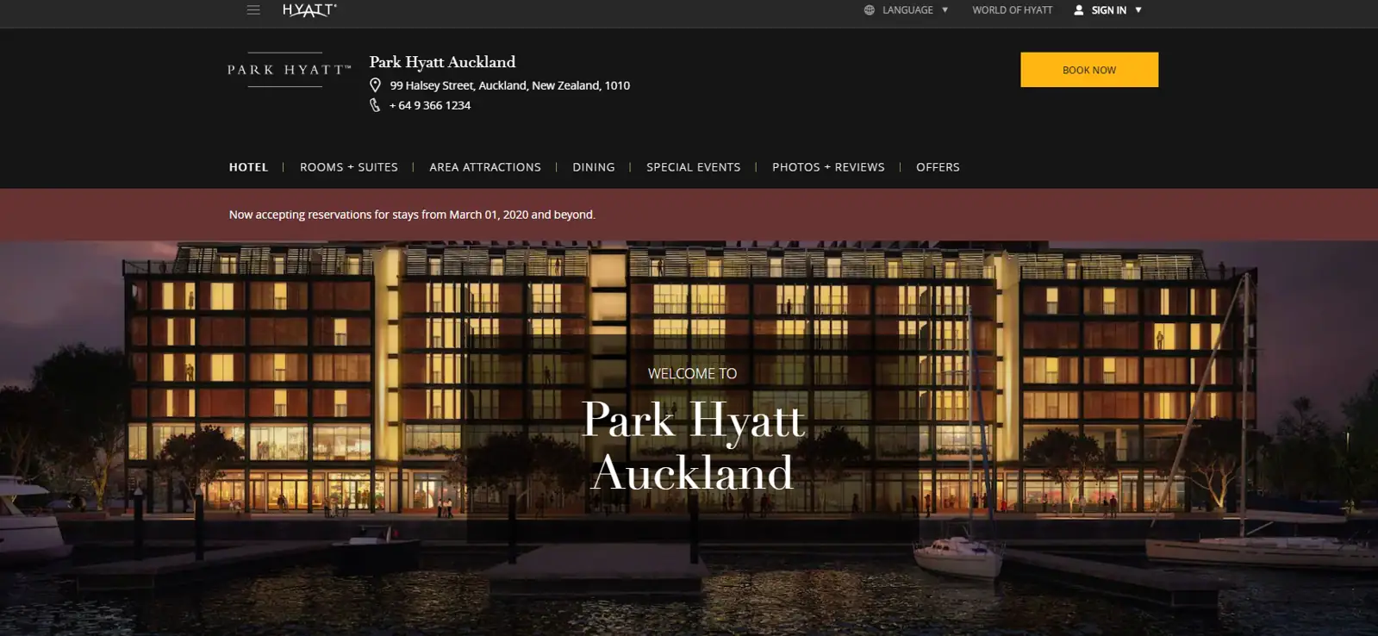Open the Sign In menu
The width and height of the screenshot is (1378, 636).
[1108, 10]
